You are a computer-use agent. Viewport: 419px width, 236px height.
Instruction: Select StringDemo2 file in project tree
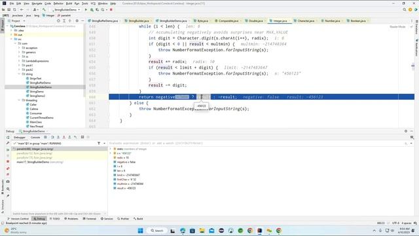click(37, 96)
